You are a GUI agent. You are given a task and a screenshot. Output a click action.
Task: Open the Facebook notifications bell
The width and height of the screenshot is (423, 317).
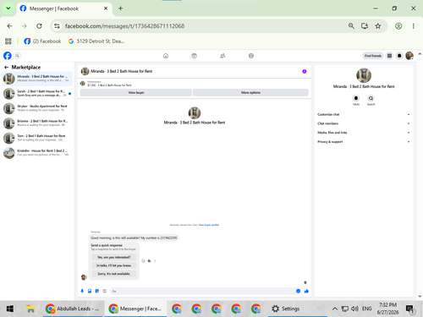[399, 56]
